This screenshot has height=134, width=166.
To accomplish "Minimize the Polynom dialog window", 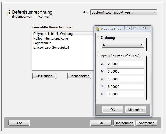I will pos(128,29).
